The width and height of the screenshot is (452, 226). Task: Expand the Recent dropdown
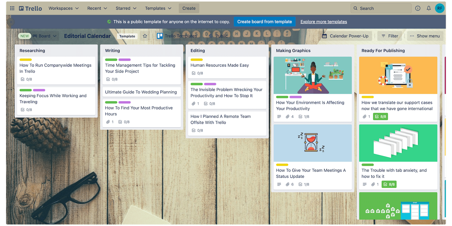point(97,8)
